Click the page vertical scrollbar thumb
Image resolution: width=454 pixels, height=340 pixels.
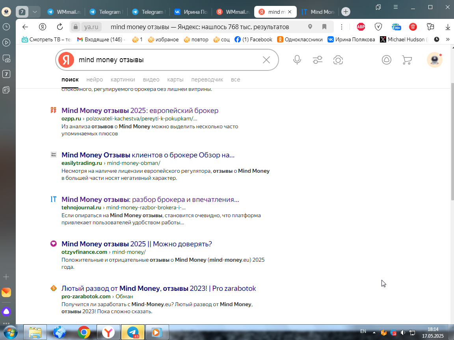tap(452, 141)
